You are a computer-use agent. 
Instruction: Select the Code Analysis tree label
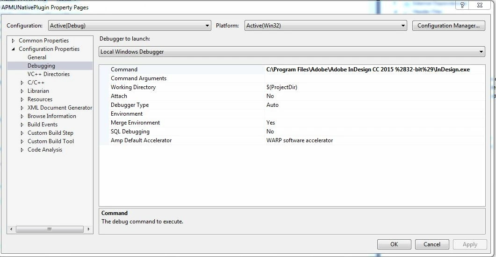click(44, 150)
